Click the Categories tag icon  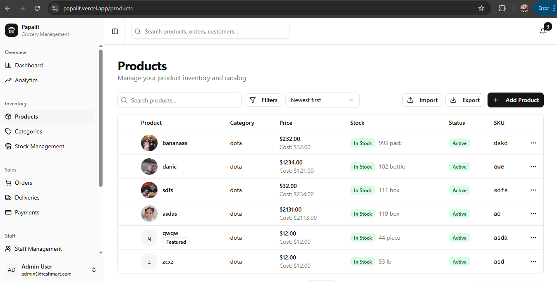(8, 131)
